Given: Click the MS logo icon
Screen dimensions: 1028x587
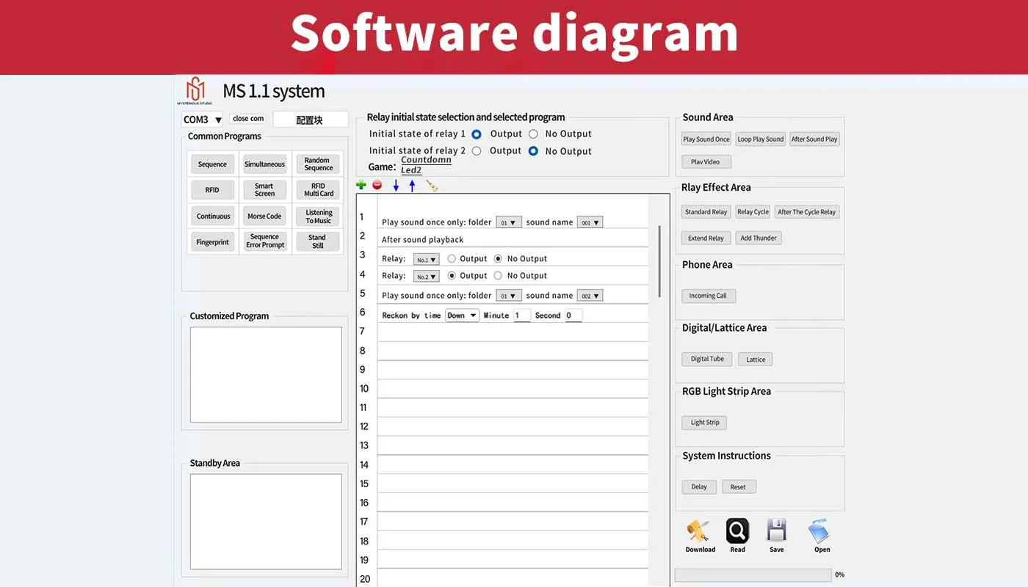Looking at the screenshot, I should pos(195,91).
